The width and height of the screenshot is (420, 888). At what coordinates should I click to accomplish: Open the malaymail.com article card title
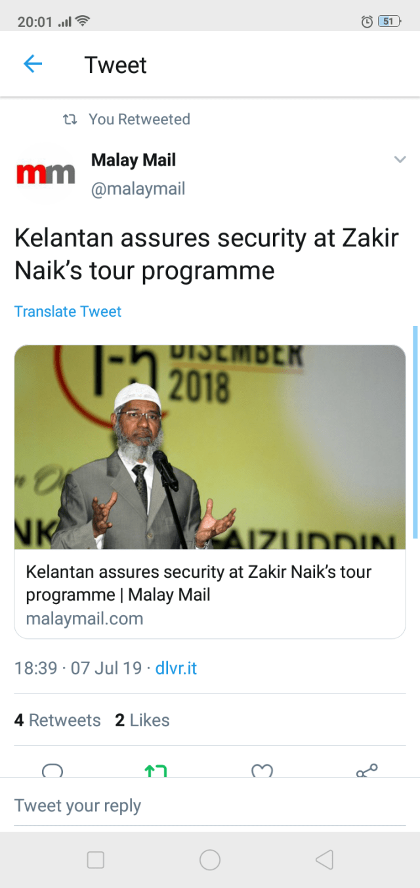point(199,583)
